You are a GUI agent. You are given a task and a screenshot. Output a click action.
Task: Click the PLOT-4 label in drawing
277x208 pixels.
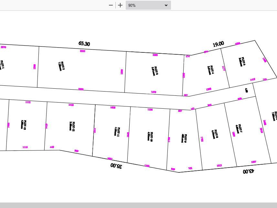(x=211, y=71)
